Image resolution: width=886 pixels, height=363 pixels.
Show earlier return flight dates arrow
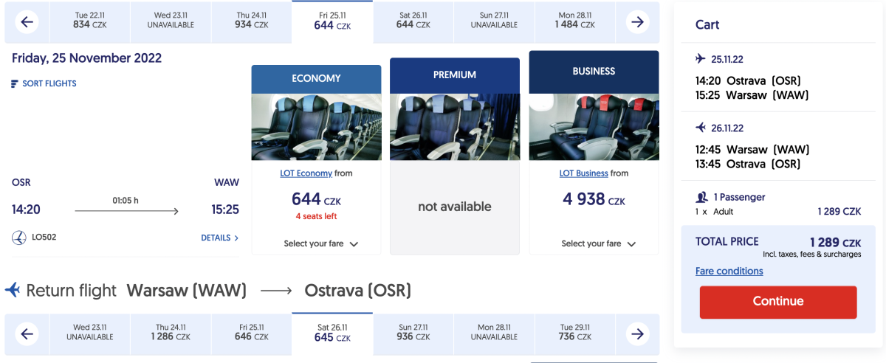27,334
